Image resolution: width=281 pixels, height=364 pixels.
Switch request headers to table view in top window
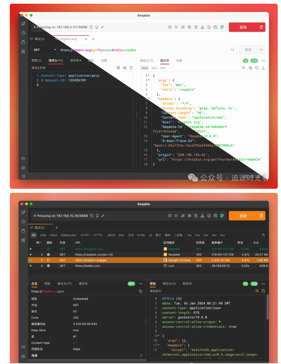pyautogui.click(x=125, y=68)
